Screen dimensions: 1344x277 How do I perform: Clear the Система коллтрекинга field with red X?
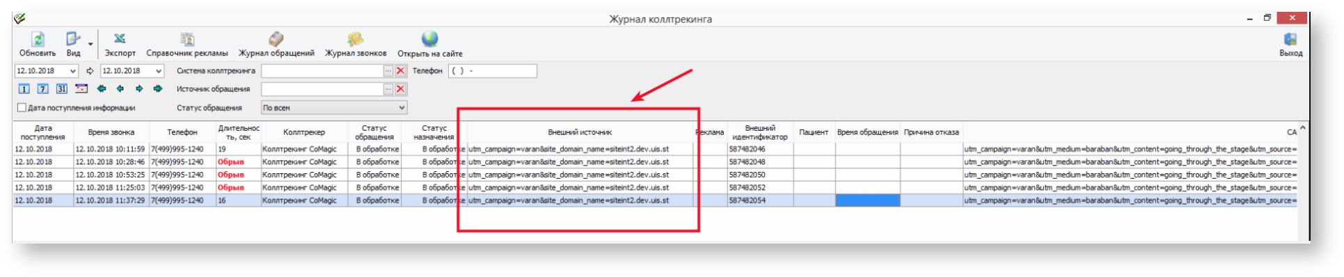(401, 71)
